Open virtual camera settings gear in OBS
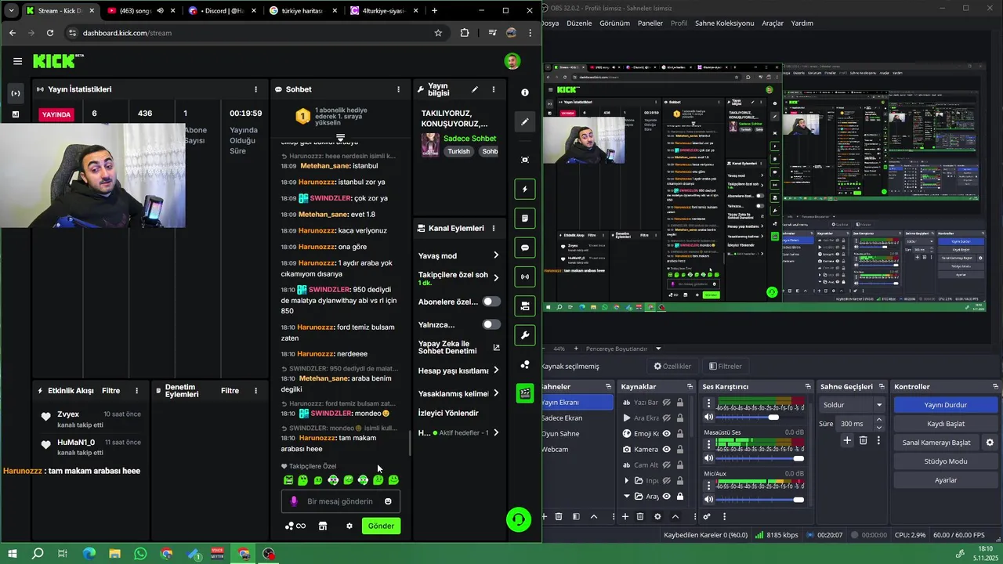 (990, 443)
